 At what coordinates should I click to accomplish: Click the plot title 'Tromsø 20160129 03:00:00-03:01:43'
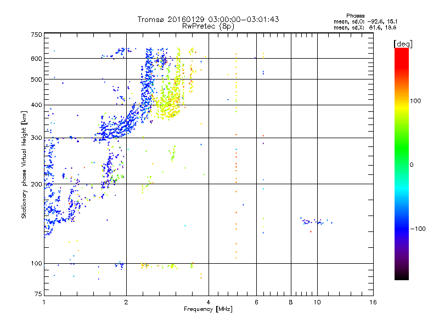pos(208,19)
